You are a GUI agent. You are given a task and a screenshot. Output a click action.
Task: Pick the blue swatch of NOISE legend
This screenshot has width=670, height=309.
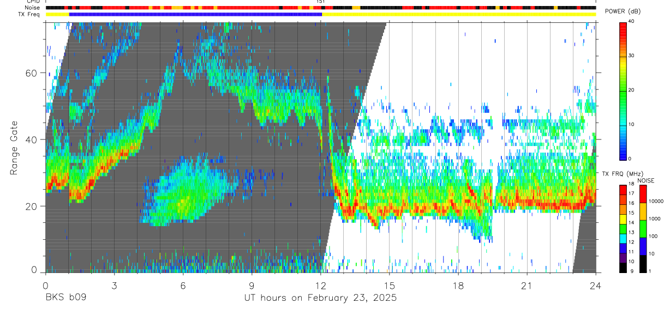click(642, 246)
